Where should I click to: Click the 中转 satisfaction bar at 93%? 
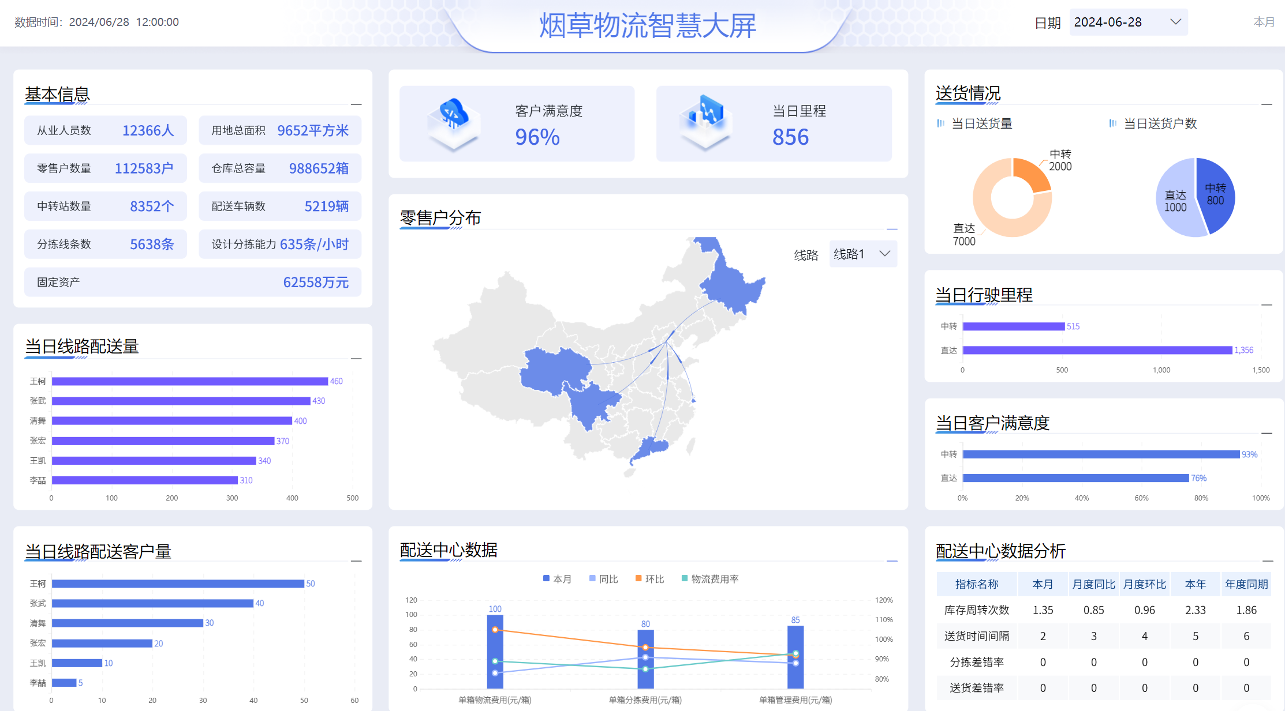[1101, 454]
